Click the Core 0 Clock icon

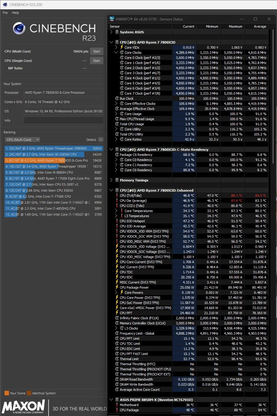coord(122,58)
